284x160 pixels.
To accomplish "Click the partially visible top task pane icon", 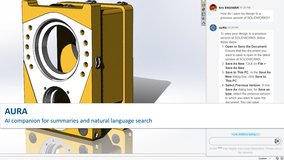I will pyautogui.click(x=204, y=1).
